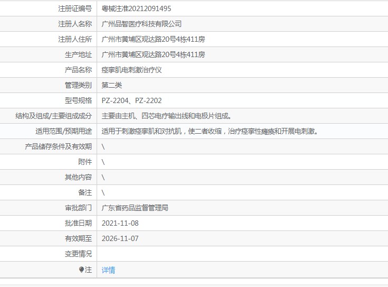Select backslash value in 产品储存条件及有效期 row
Screen dimensions: 388x287
[103, 147]
